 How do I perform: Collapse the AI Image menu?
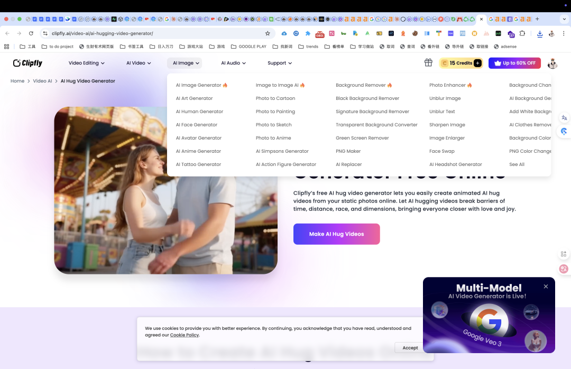185,63
